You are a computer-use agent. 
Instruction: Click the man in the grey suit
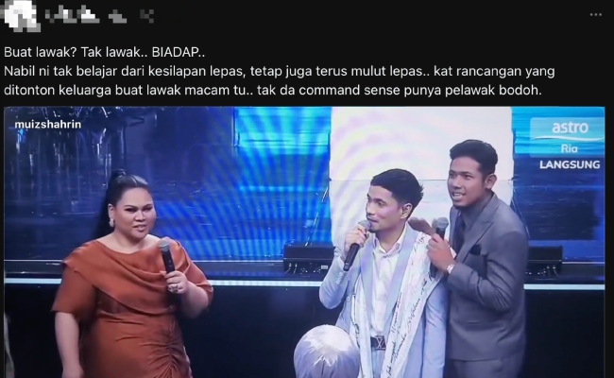tap(484, 261)
